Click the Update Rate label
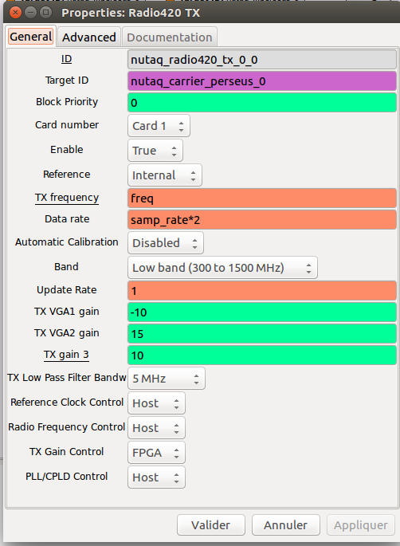This screenshot has height=546, width=400. (67, 289)
